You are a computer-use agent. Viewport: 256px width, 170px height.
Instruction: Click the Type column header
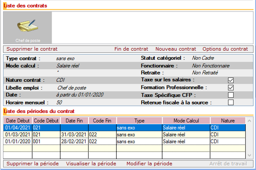[139, 121]
